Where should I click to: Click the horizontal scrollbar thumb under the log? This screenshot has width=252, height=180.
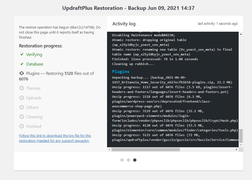[146, 150]
